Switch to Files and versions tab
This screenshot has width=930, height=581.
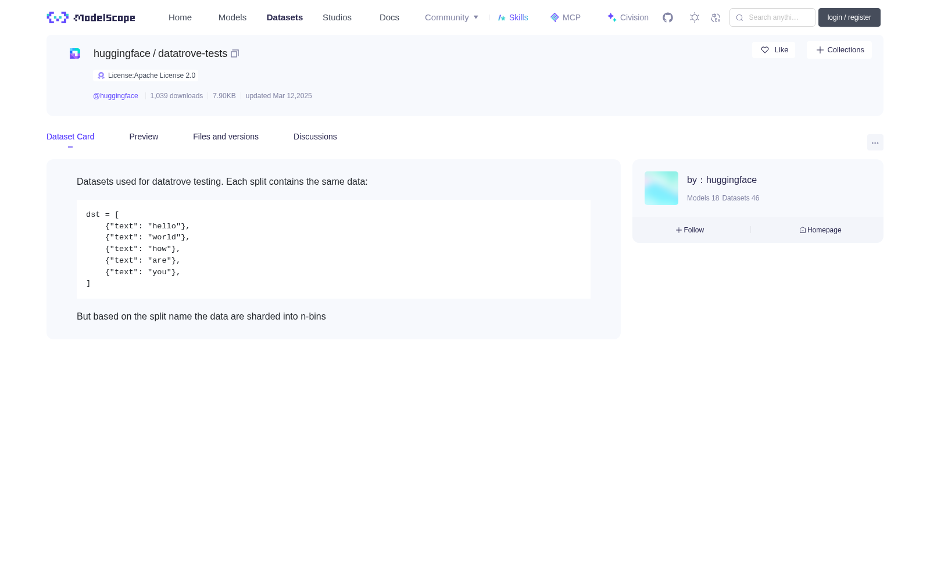(x=226, y=137)
